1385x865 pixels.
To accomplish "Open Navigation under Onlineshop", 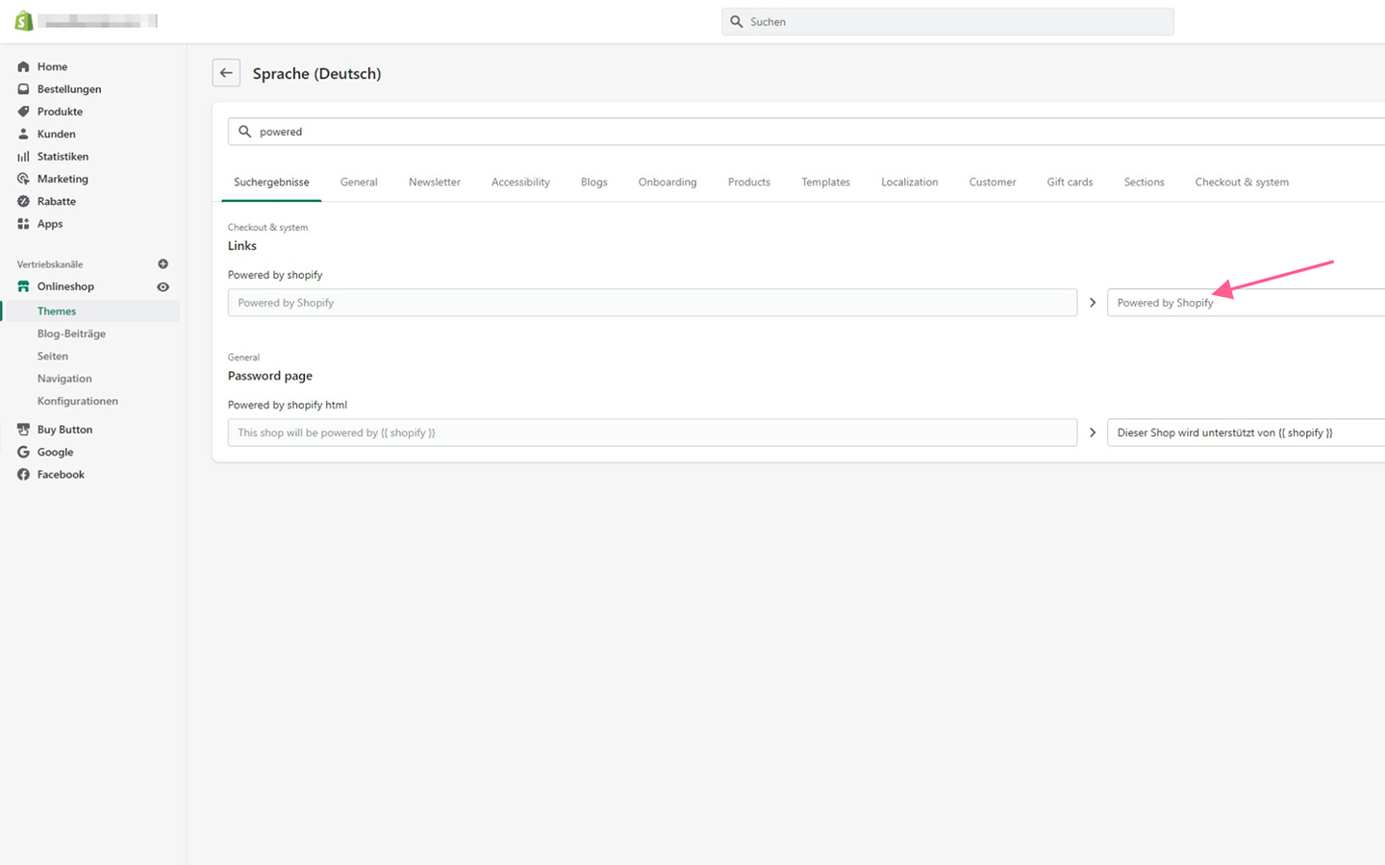I will pos(64,379).
